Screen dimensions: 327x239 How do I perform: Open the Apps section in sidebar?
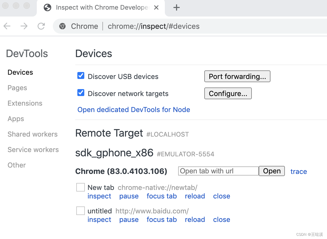(16, 119)
